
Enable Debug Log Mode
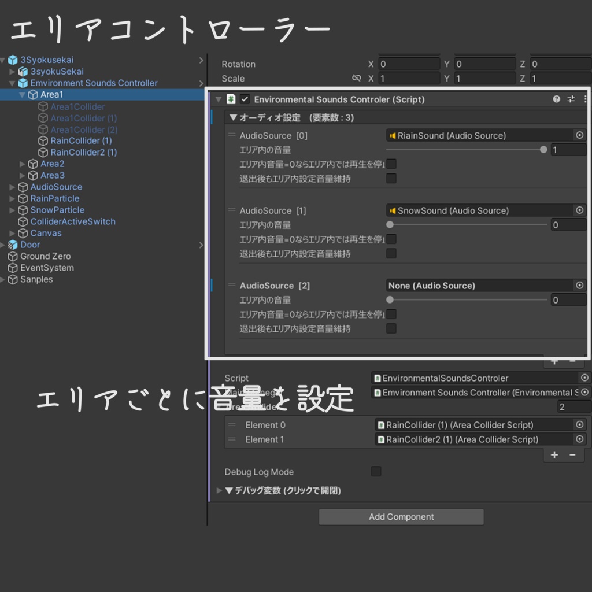click(376, 471)
